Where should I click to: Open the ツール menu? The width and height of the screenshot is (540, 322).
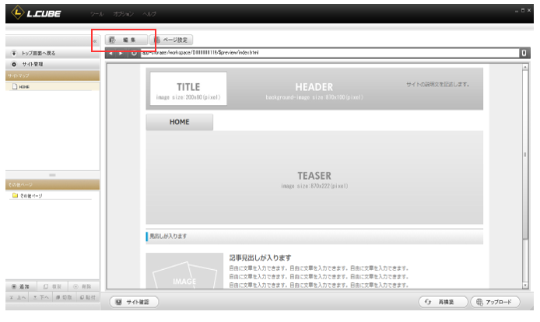[96, 14]
